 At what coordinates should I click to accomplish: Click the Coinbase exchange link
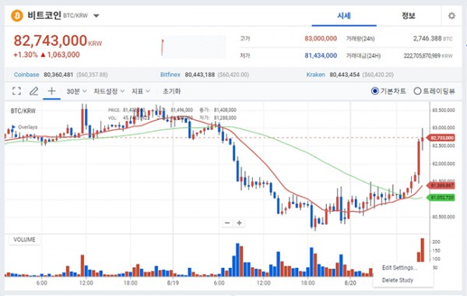coord(26,75)
